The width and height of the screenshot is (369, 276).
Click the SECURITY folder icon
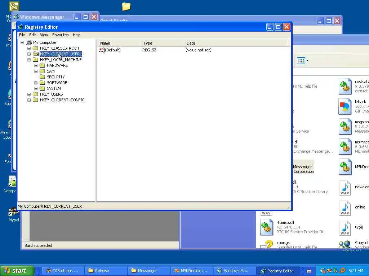tap(43, 77)
